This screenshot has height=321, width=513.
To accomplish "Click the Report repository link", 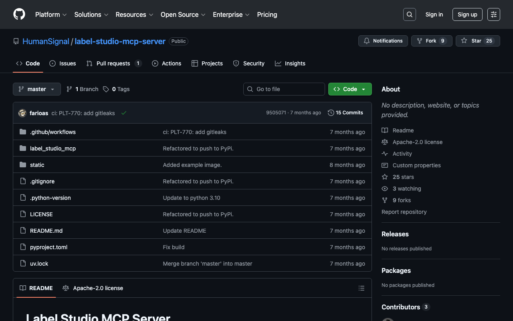I will (404, 212).
